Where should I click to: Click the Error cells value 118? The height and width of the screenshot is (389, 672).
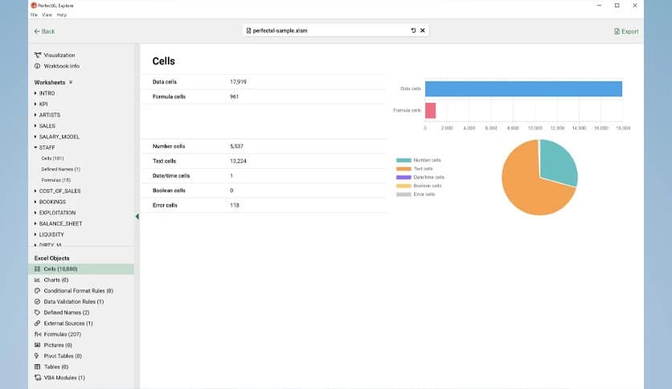[x=235, y=205]
